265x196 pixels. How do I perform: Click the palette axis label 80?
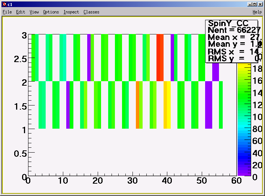257,129
